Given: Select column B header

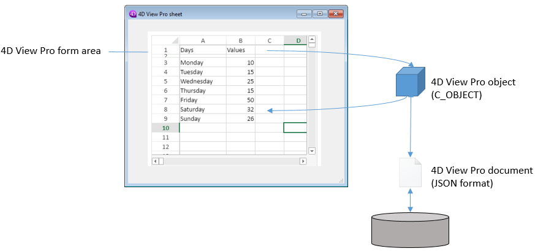Looking at the screenshot, I should pos(240,41).
